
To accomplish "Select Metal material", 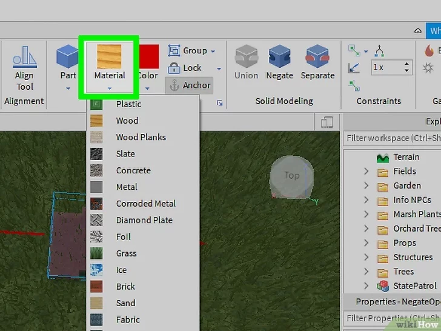I will 143,187.
